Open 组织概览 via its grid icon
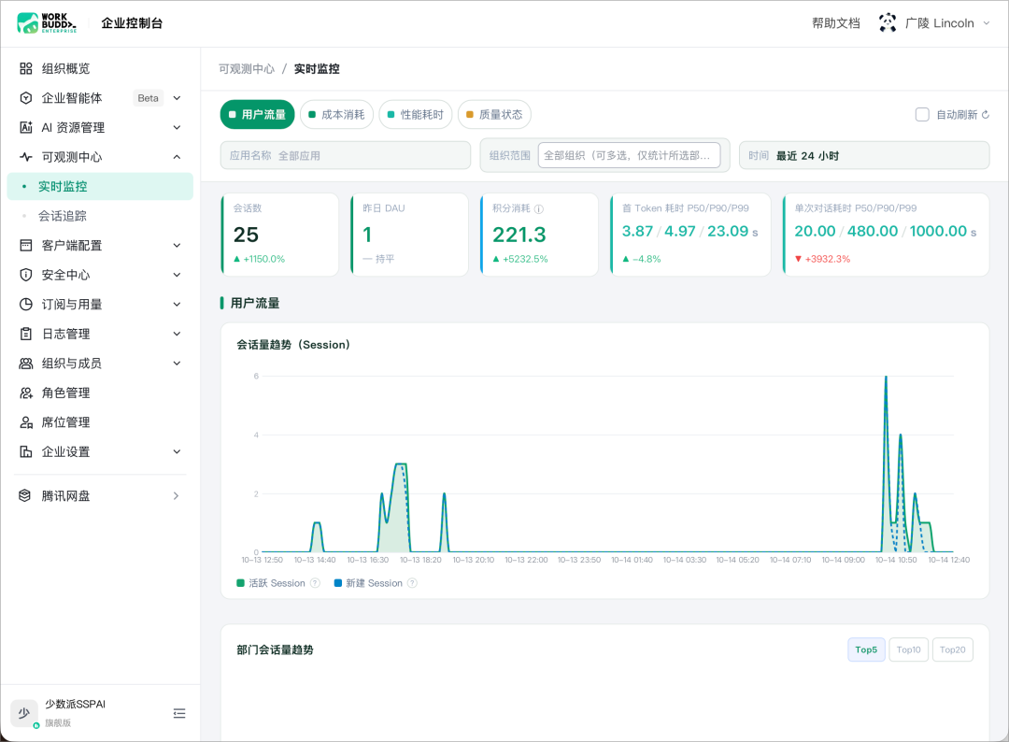Viewport: 1009px width, 742px height. point(26,68)
